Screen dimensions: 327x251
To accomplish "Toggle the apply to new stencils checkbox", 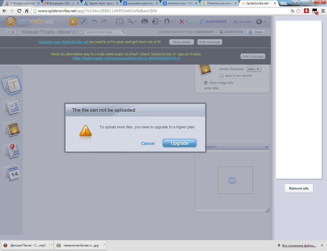I will [x=222, y=76].
